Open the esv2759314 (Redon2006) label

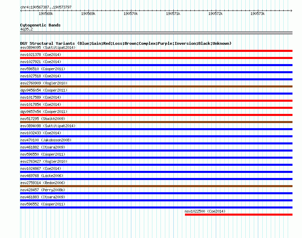43,183
